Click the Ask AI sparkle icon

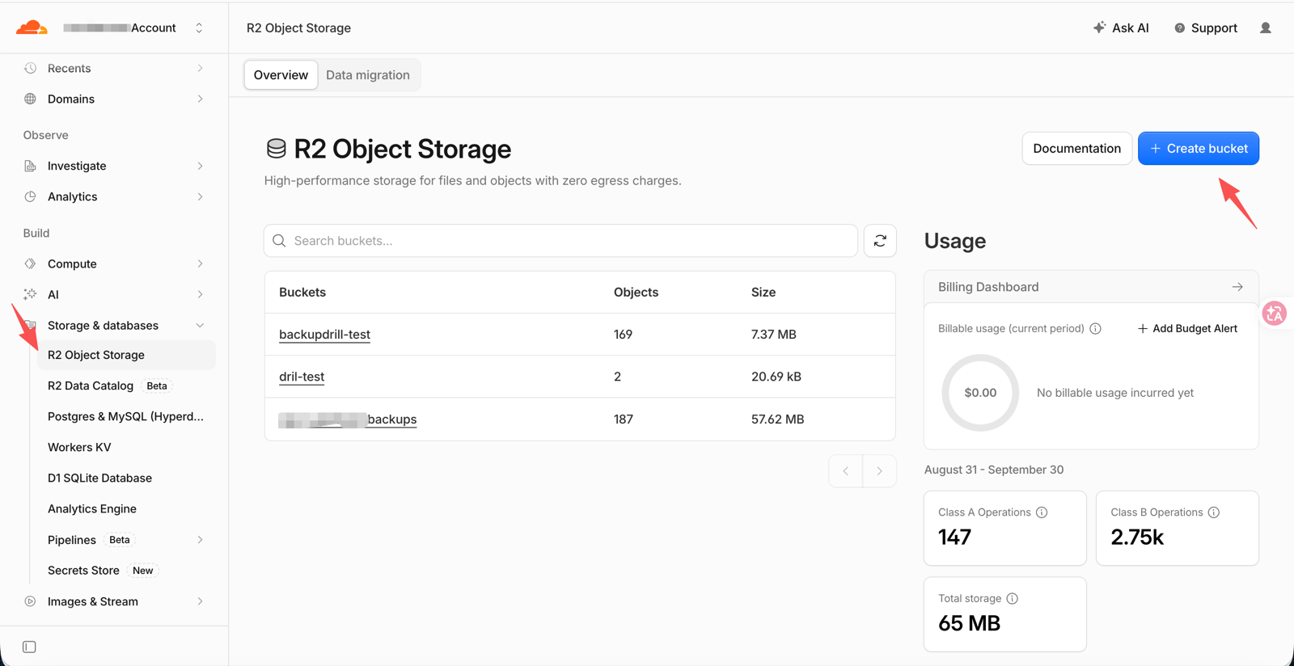pos(1100,27)
